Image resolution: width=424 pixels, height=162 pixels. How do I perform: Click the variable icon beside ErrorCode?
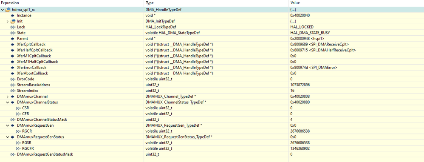(x=13, y=79)
